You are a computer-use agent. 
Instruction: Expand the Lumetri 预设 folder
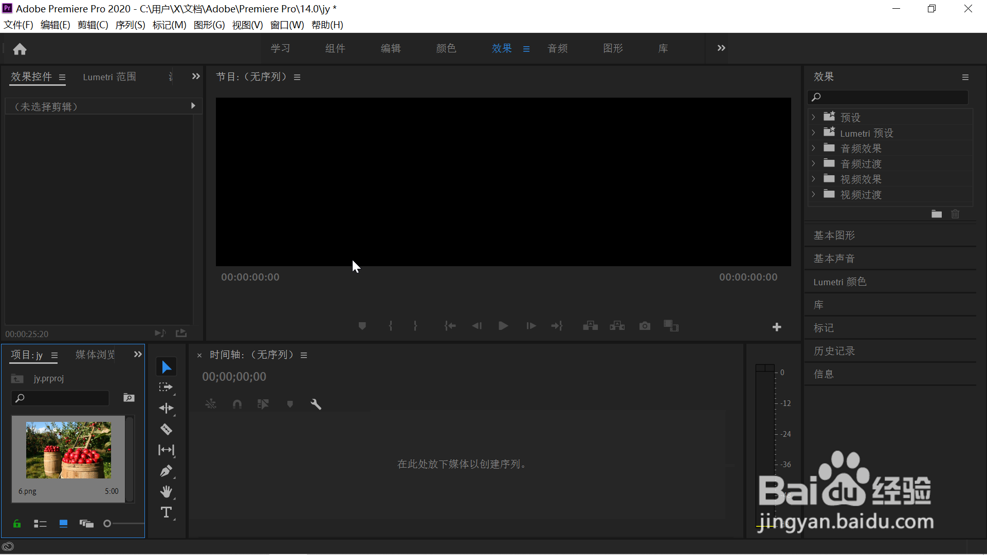813,133
